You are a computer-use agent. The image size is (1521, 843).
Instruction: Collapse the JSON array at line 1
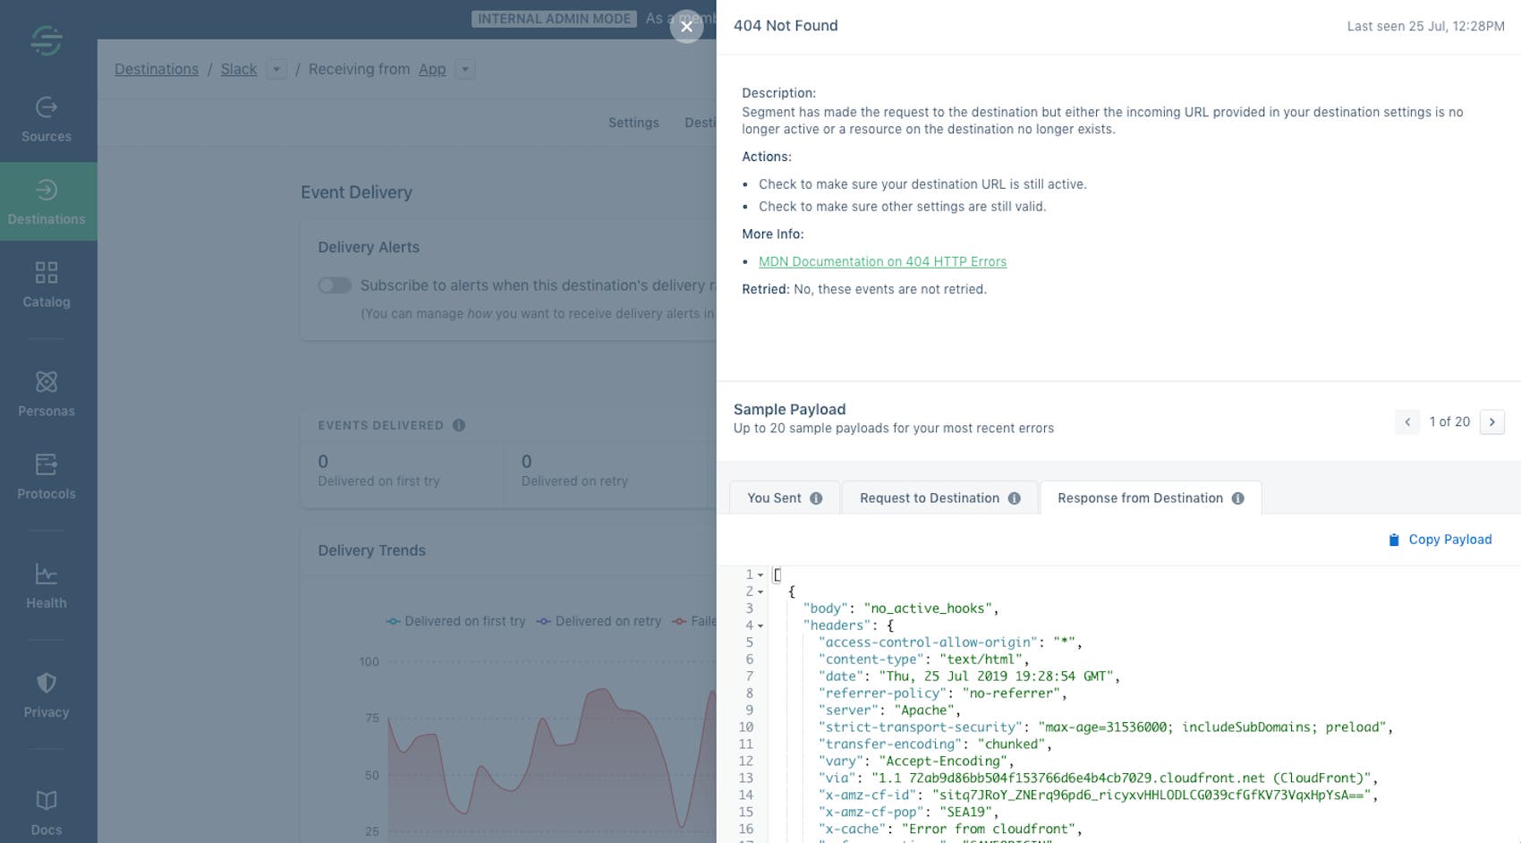click(760, 575)
